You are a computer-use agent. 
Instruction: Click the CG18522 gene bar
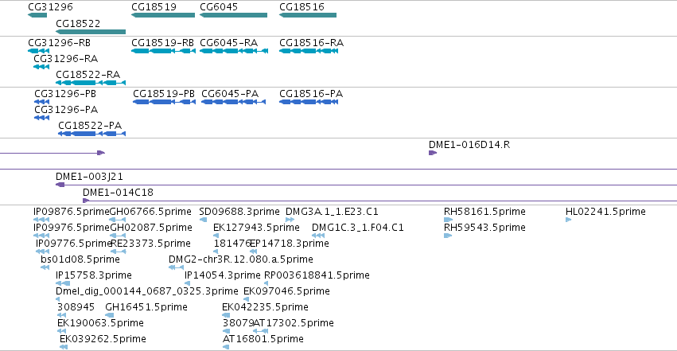coord(91,32)
